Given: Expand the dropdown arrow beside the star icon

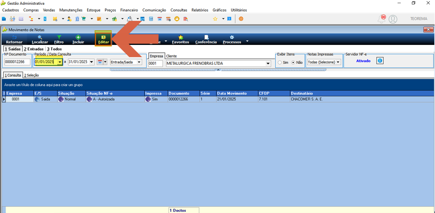Looking at the screenshot, I should point(223,19).
